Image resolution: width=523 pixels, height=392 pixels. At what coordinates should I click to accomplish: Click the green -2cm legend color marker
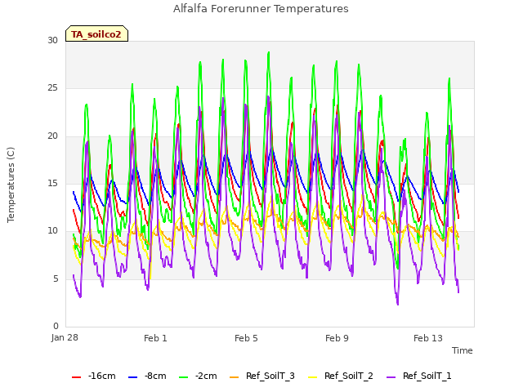183,377
